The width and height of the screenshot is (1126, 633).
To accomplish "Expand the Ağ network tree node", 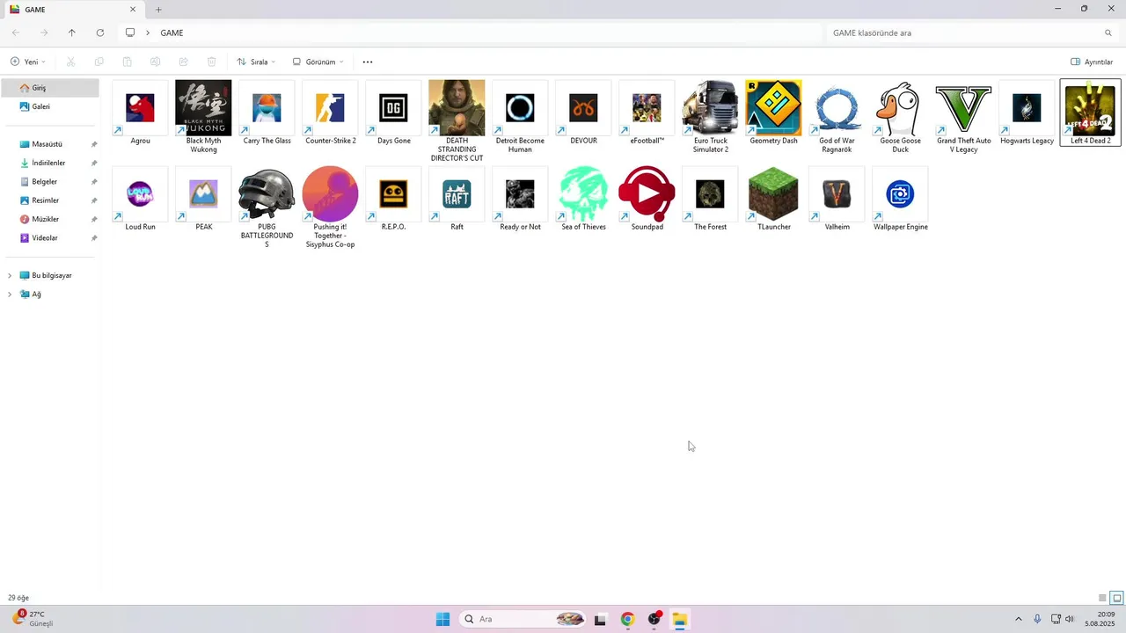I will [x=10, y=295].
